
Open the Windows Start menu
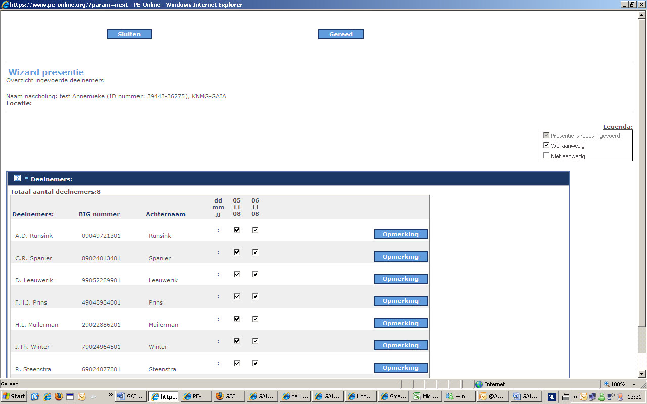(14, 396)
